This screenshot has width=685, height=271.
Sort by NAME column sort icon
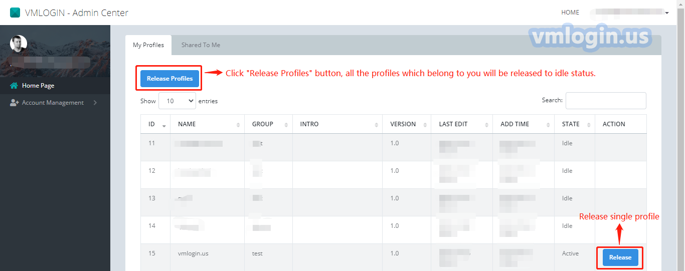(238, 125)
